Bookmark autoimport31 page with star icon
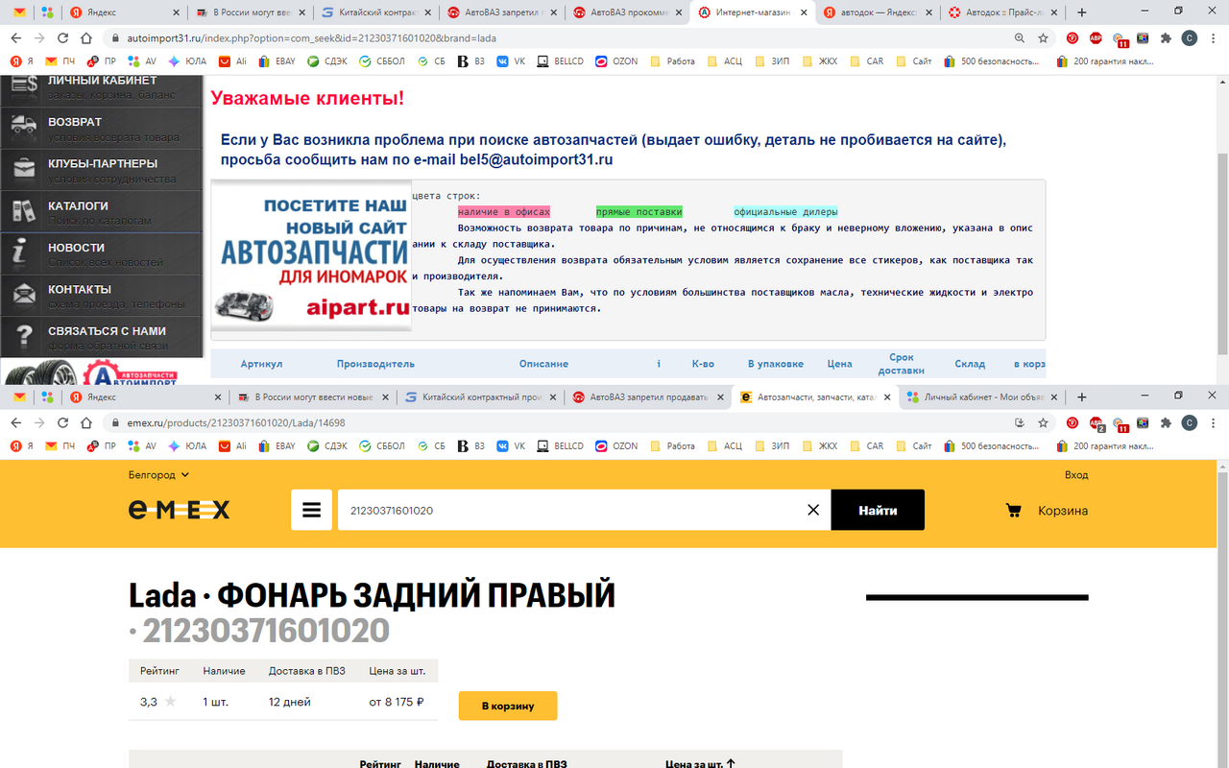The image size is (1229, 768). click(x=1043, y=38)
